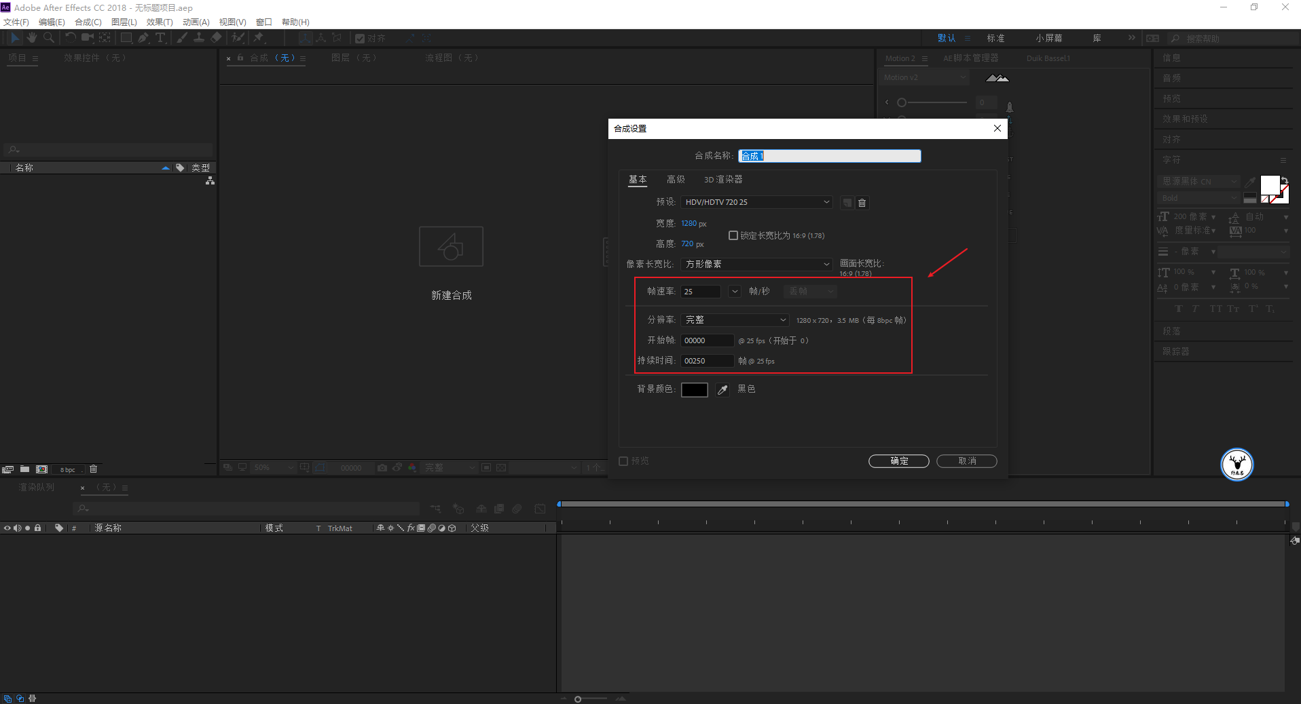The height and width of the screenshot is (704, 1301).
Task: Click the delete preset trash icon
Action: coord(862,203)
